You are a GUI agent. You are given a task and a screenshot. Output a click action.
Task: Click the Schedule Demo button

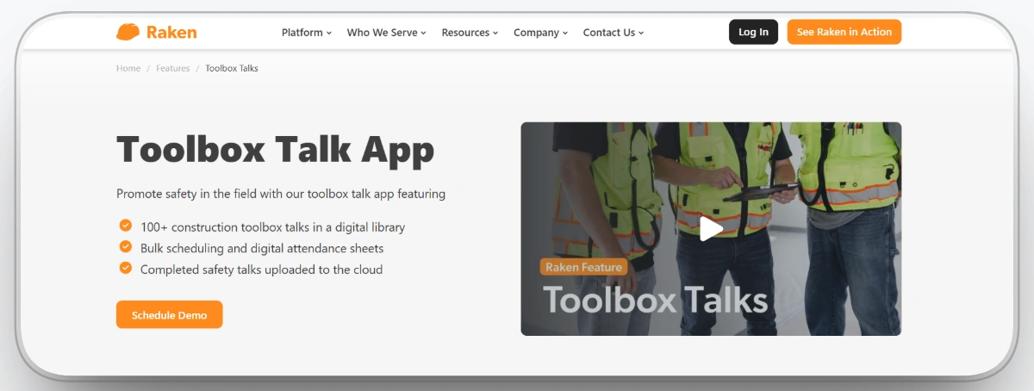[169, 314]
